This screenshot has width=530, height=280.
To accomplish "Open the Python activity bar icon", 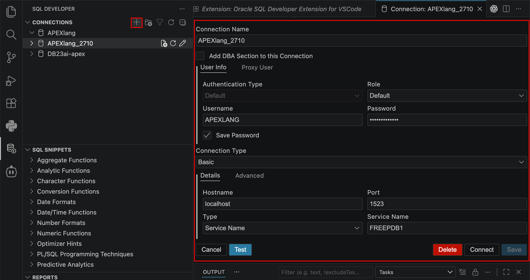I will [11, 126].
